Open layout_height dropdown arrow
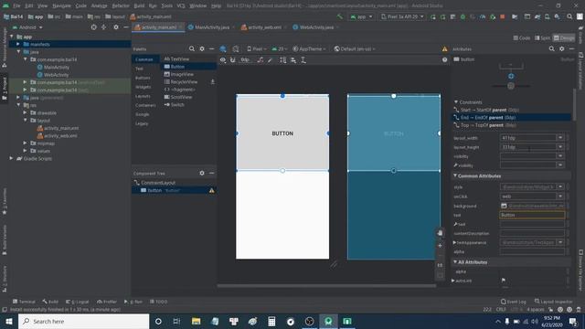 pyautogui.click(x=560, y=147)
